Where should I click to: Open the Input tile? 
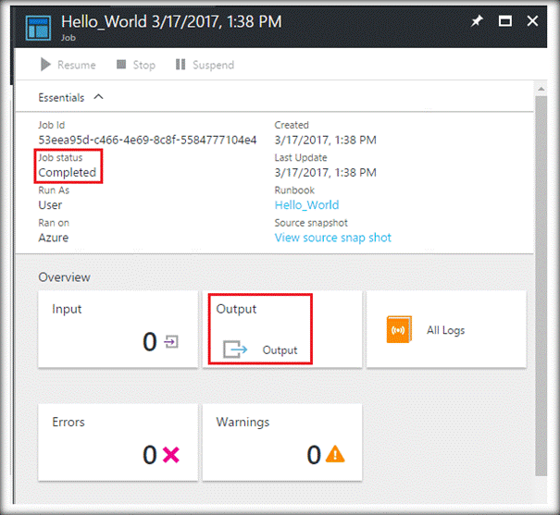pyautogui.click(x=118, y=329)
